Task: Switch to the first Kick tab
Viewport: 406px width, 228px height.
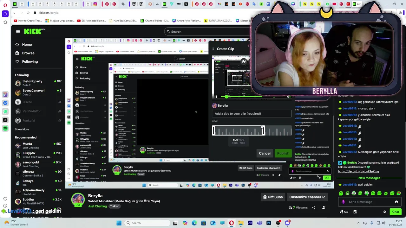Action: tap(15, 4)
